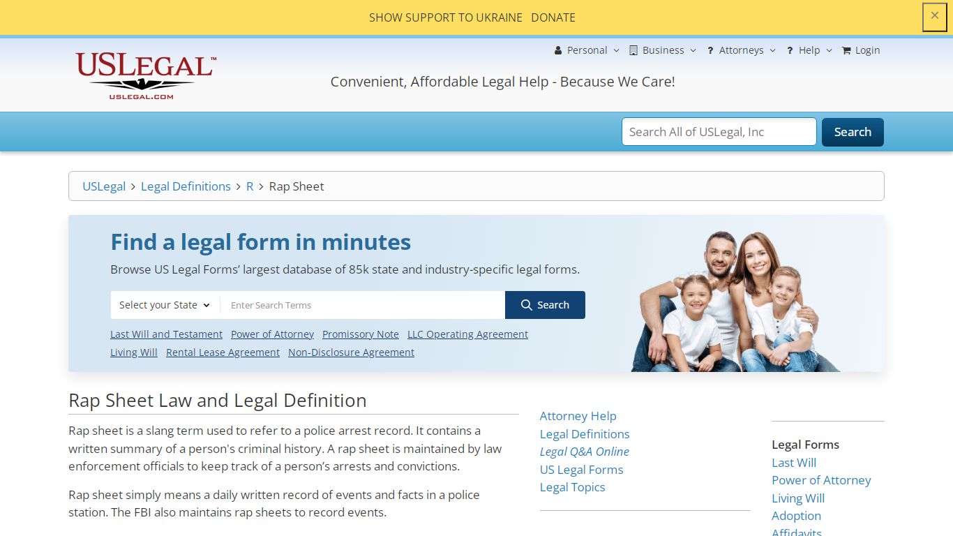This screenshot has height=536, width=953.
Task: Expand Personal dropdown chevron
Action: point(616,51)
